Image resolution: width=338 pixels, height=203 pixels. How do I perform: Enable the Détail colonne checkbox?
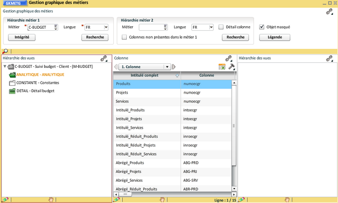[221, 27]
